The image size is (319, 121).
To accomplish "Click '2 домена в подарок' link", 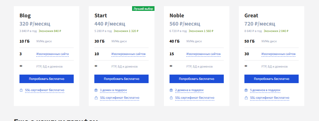I will 189,90.
